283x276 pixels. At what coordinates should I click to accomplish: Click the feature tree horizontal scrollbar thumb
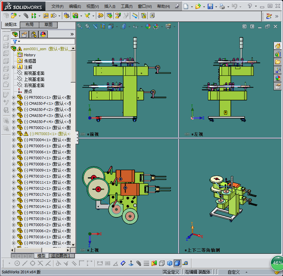(29, 250)
